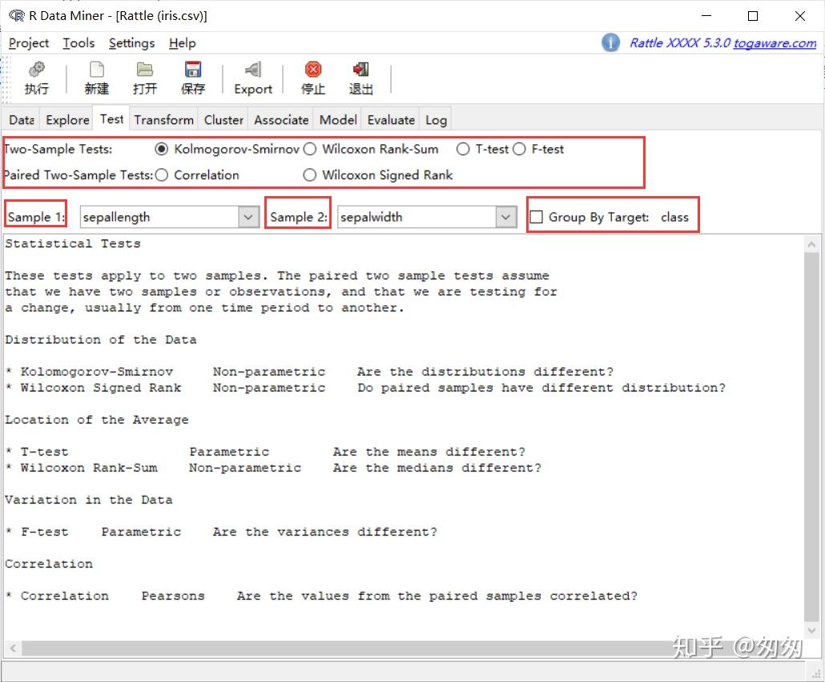Click the 'Variation in the Data' text
Screen dimensions: 825x682
tap(88, 499)
